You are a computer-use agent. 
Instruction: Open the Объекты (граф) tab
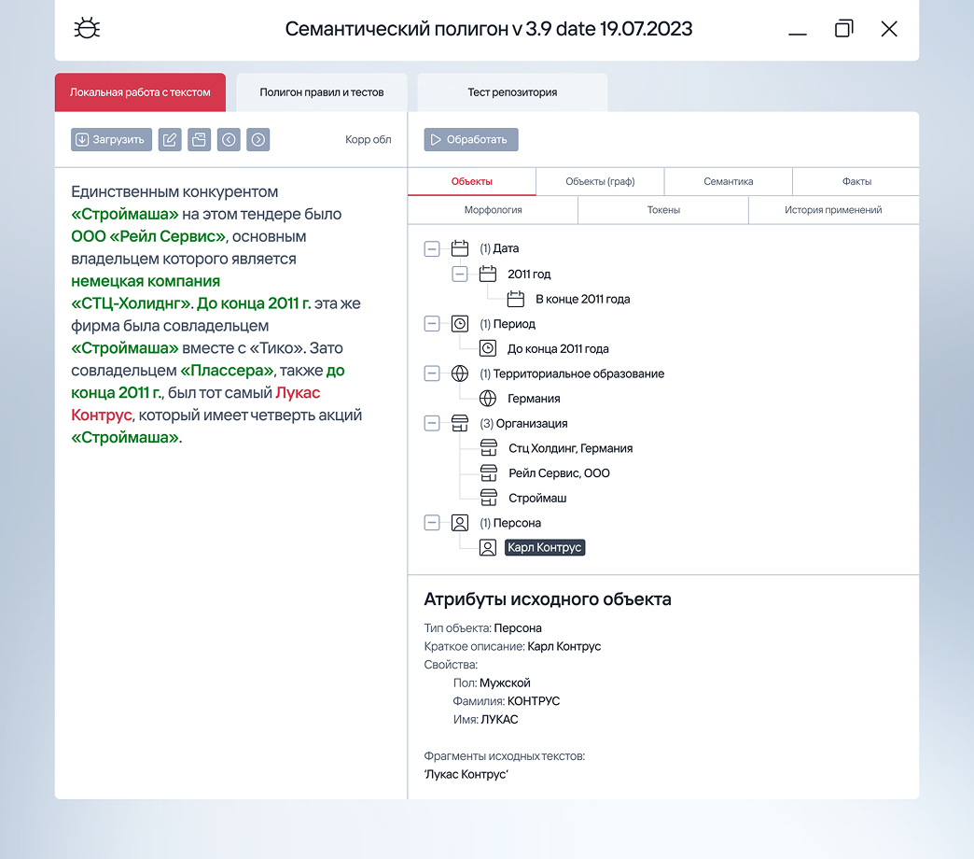[x=600, y=182]
